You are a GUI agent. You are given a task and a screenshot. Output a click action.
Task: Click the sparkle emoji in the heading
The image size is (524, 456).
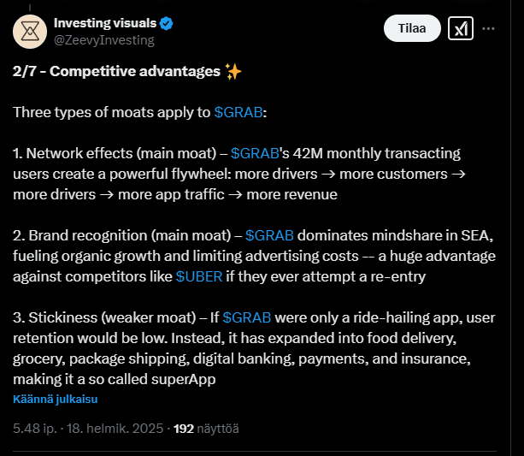pos(233,71)
